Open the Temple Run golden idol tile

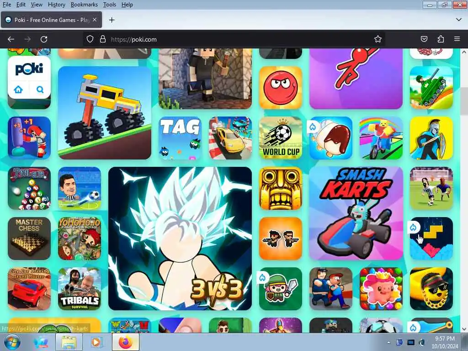tap(281, 188)
